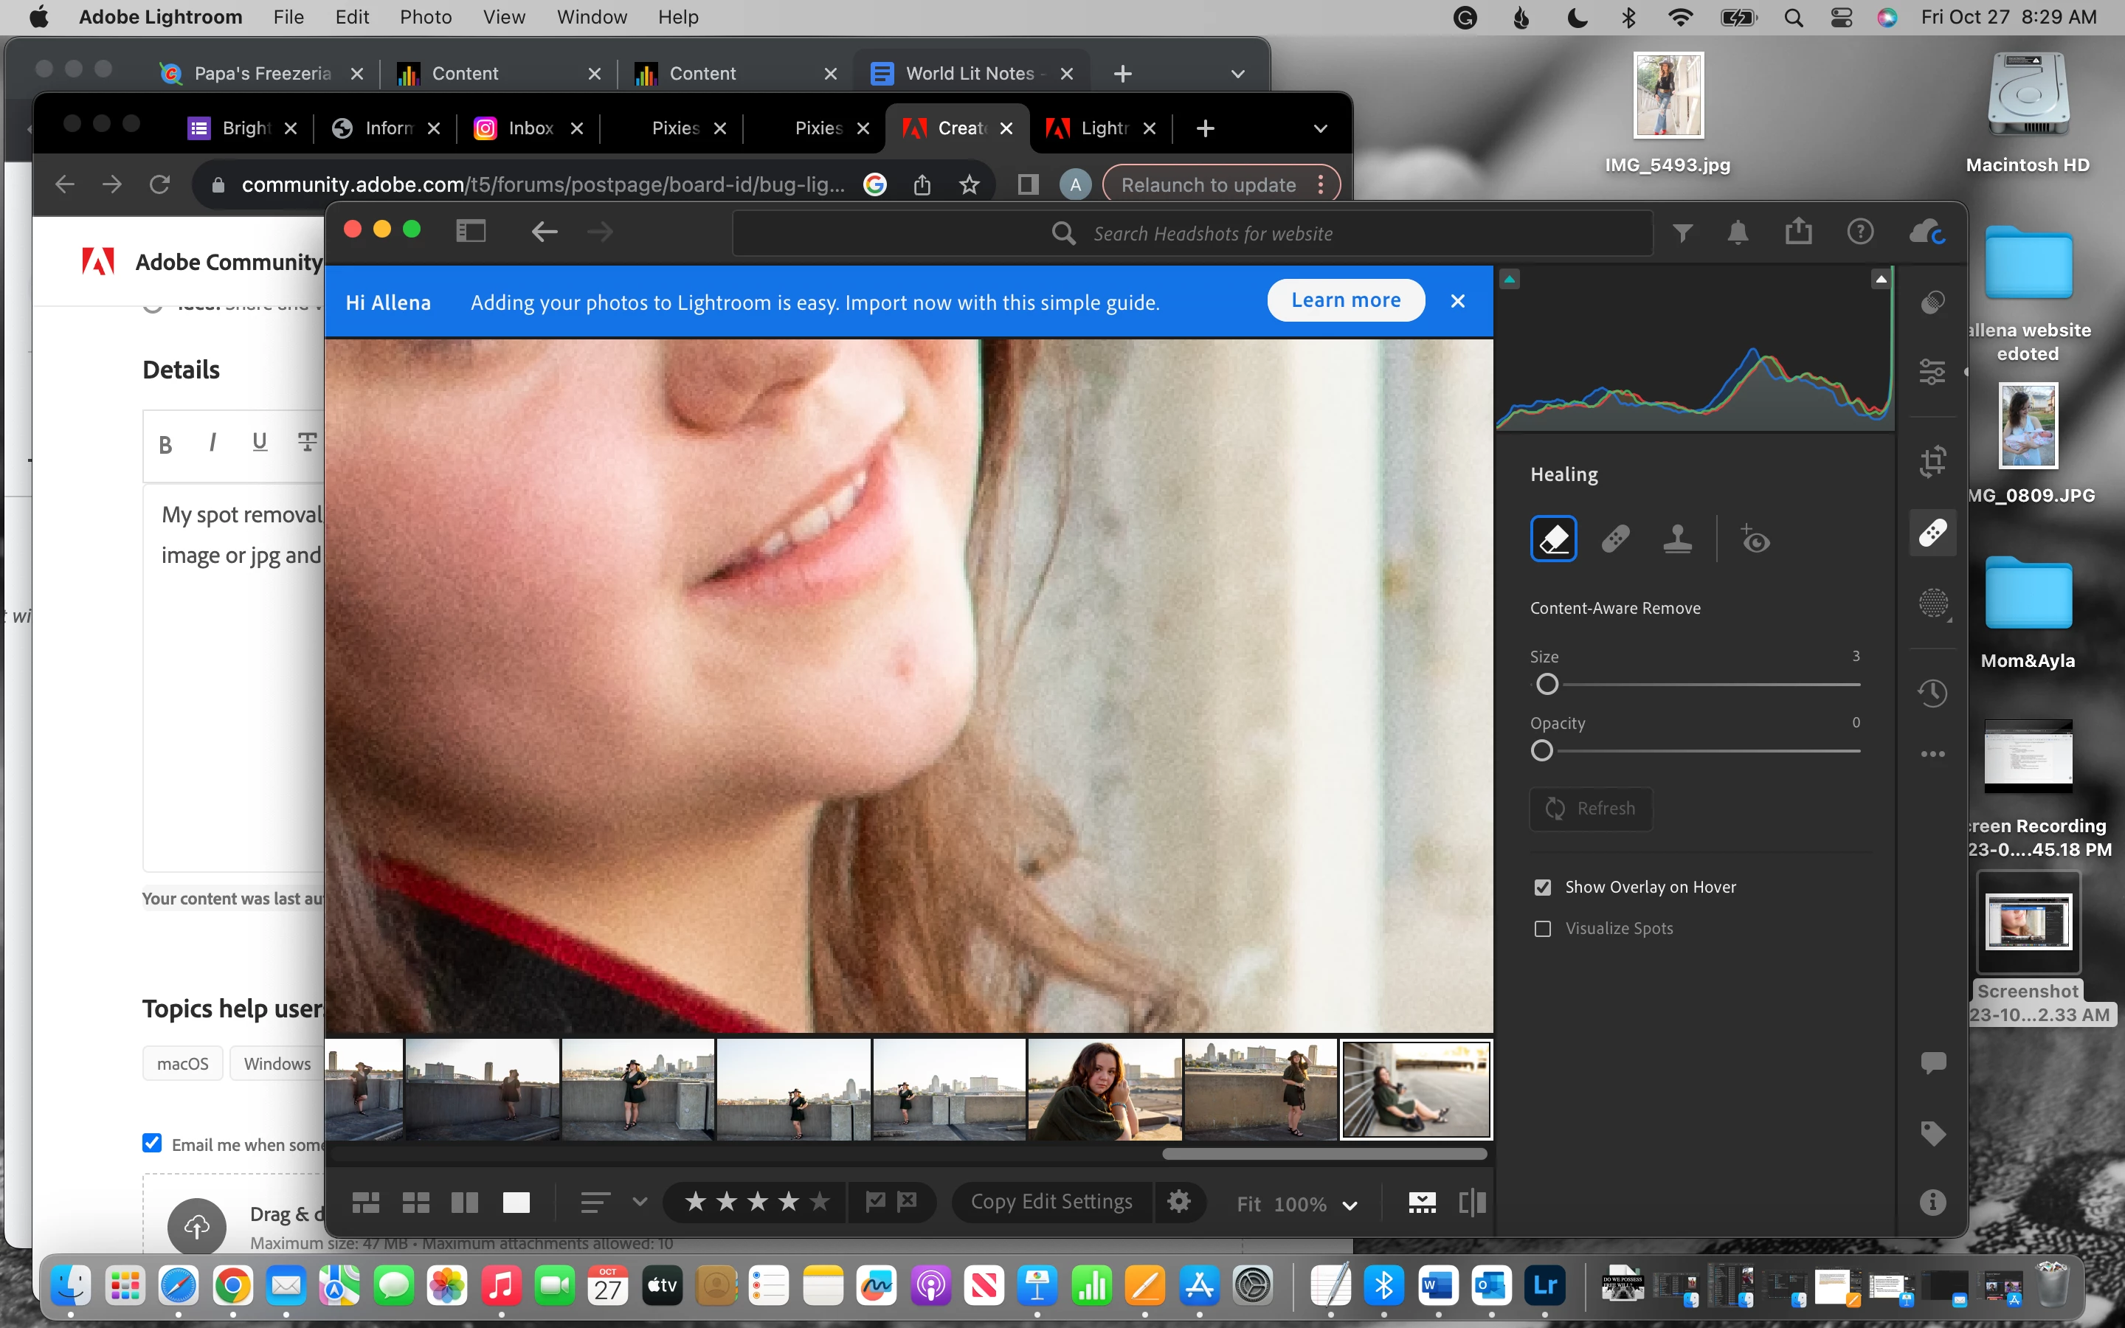Viewport: 2125px width, 1328px height.
Task: Click the Size slider handle
Action: [1547, 684]
